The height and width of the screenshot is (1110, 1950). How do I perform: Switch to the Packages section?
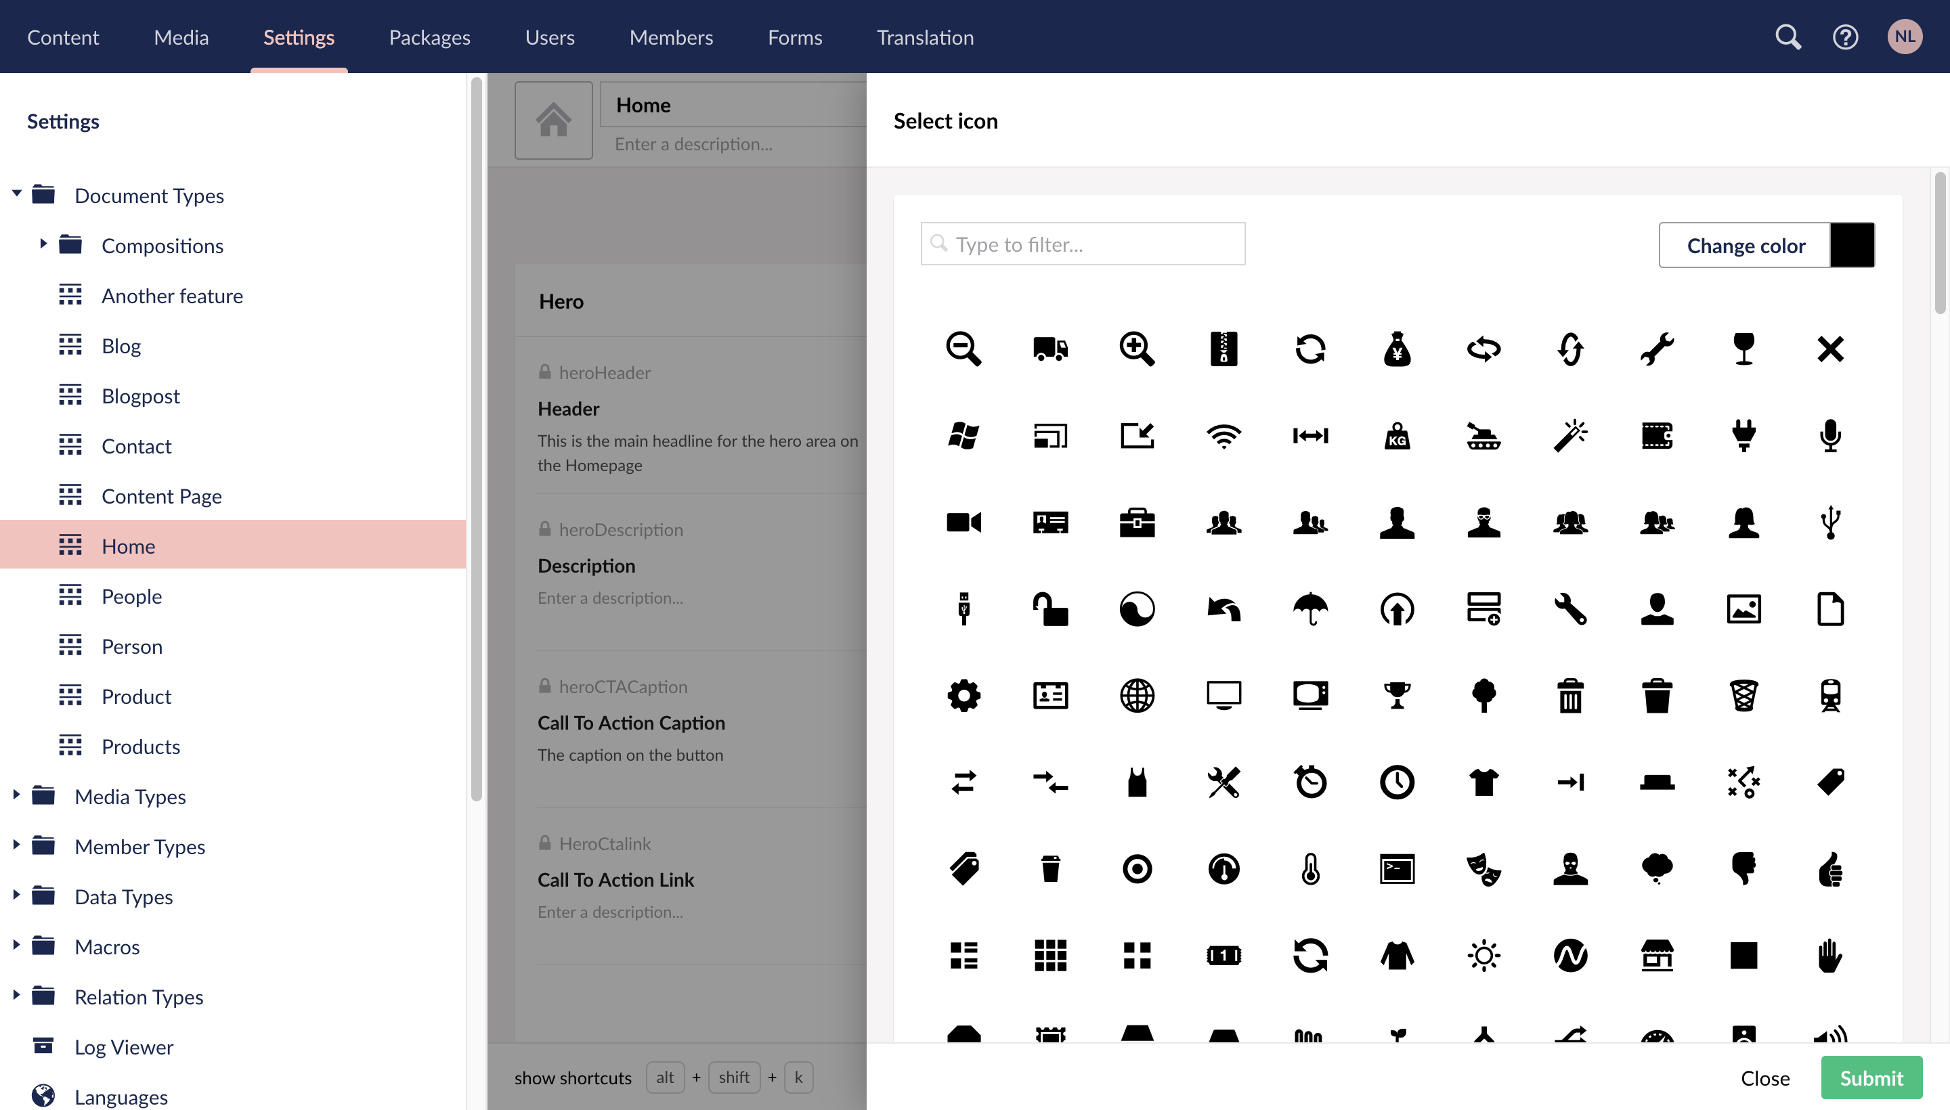(429, 37)
